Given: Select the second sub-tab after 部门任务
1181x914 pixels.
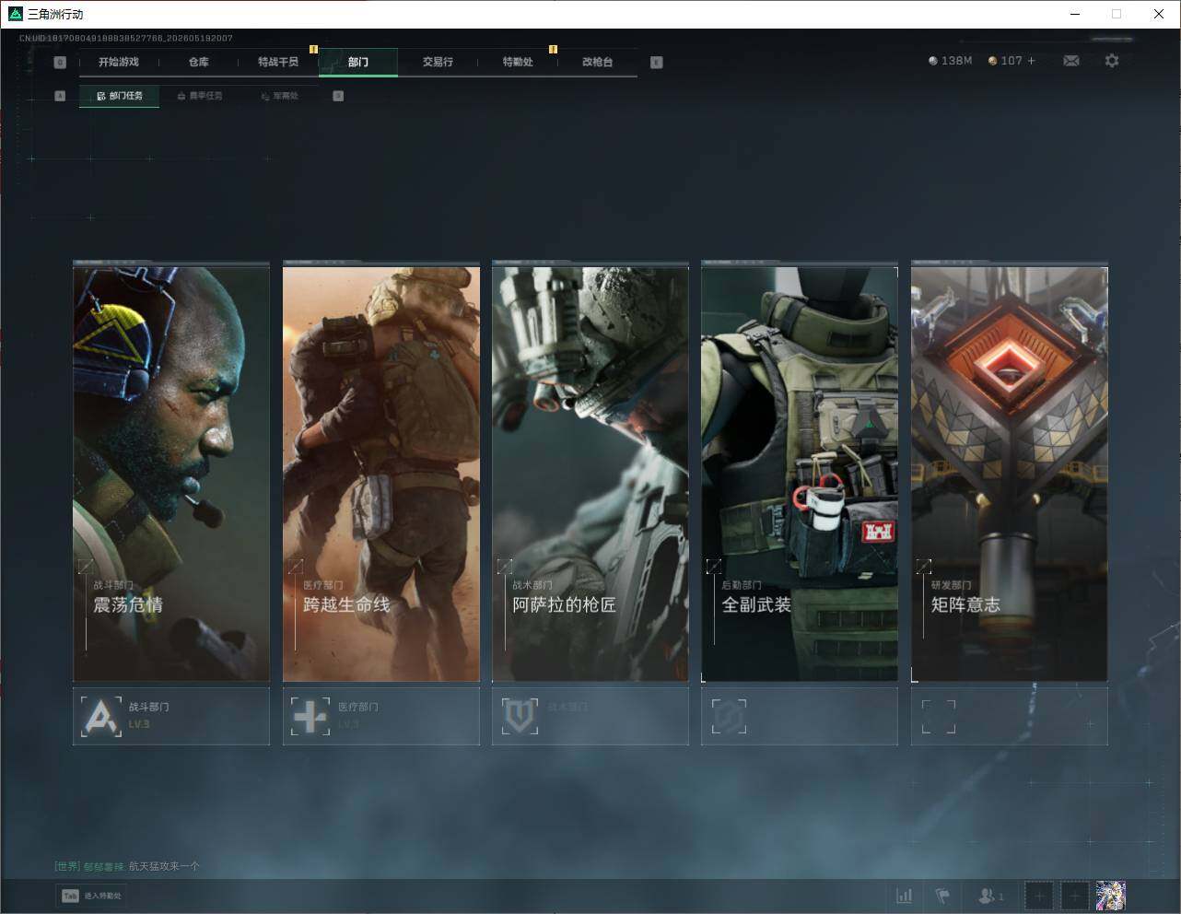Looking at the screenshot, I should (200, 96).
